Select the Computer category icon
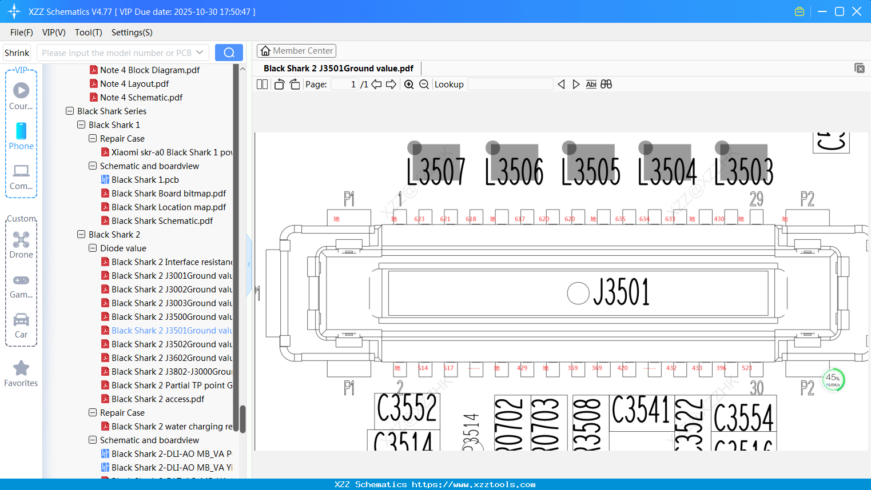 (x=21, y=176)
